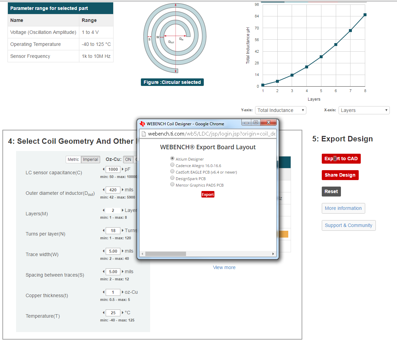The height and width of the screenshot is (342, 397).
Task: Click the spacing between traces 5.00 field
Action: 113,272
